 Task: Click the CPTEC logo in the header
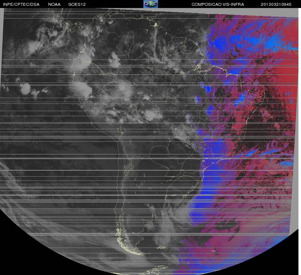(151, 4)
